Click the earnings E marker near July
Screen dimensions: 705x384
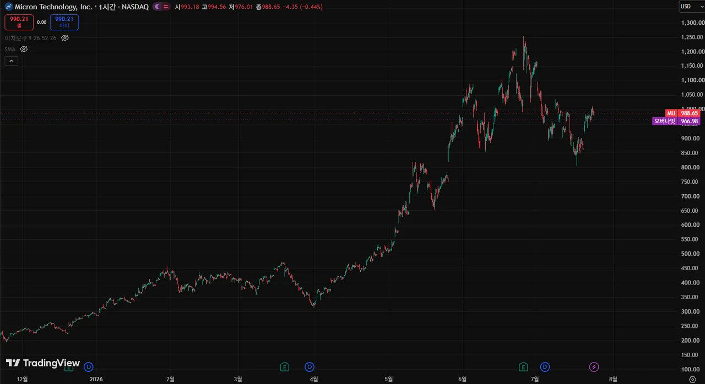[523, 367]
